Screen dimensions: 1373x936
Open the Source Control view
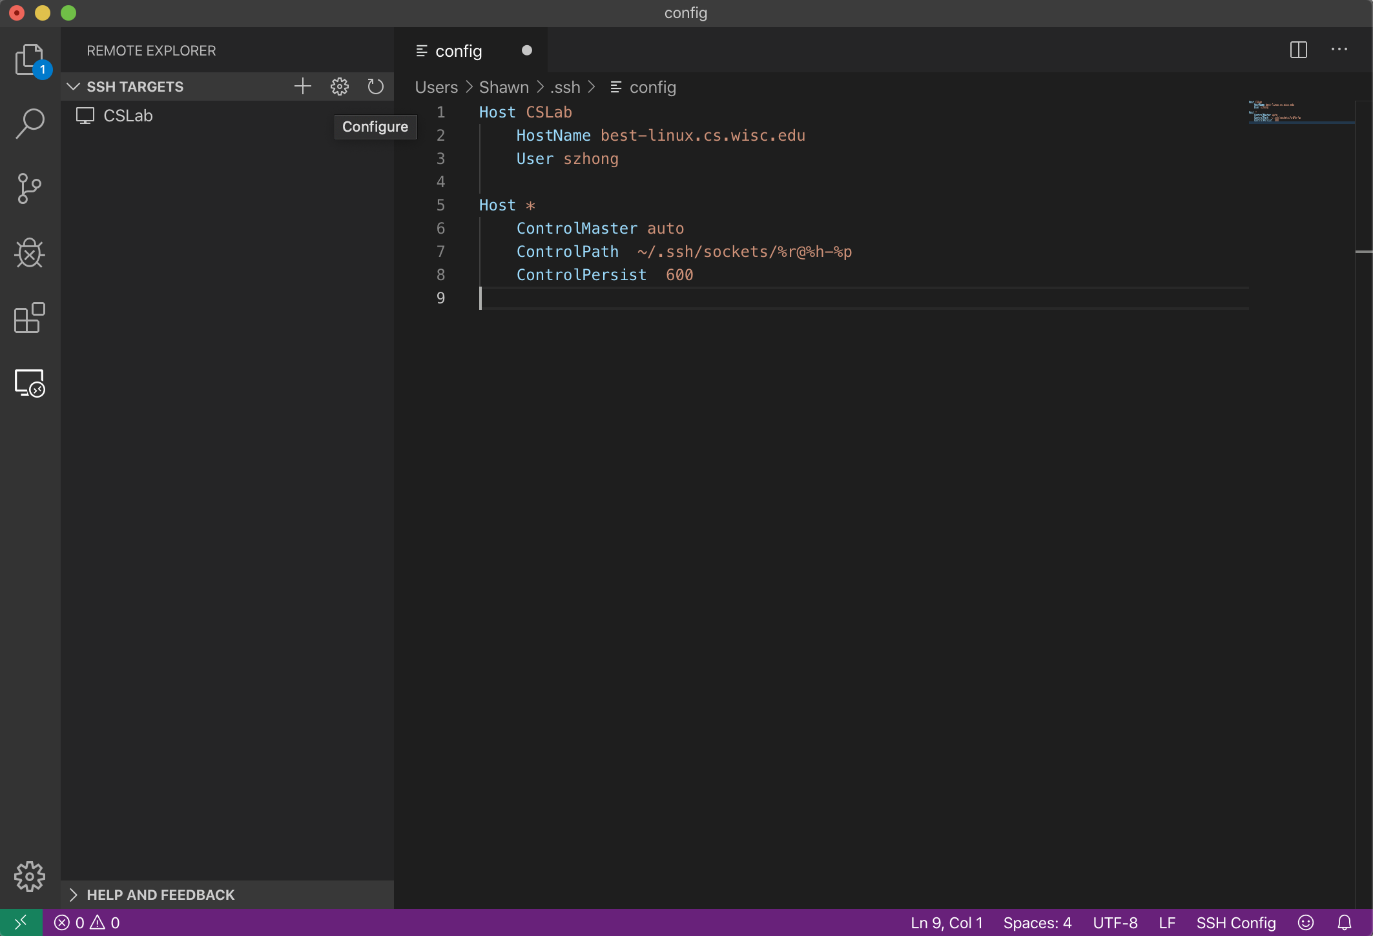30,188
